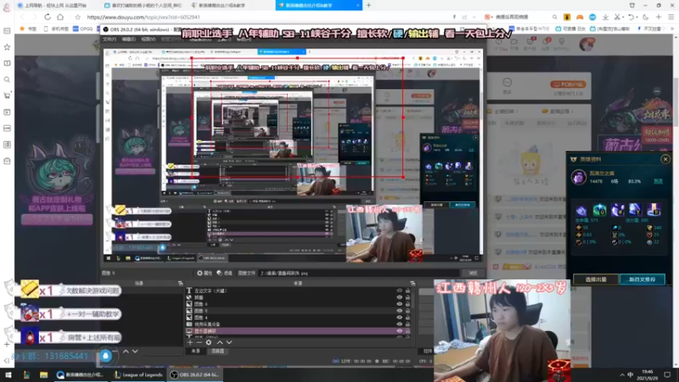Screen dimensions: 679x382
Task: Open OBS 属性 properties button
Action: click(205, 272)
